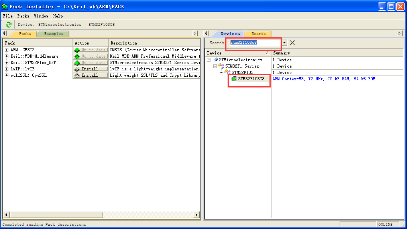This screenshot has width=407, height=229.
Task: Switch to the Devices tab
Action: coord(230,34)
